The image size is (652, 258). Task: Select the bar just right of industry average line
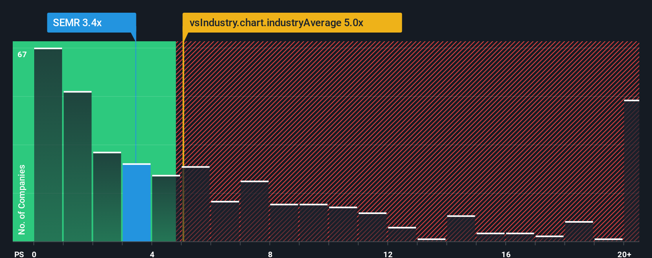196,204
